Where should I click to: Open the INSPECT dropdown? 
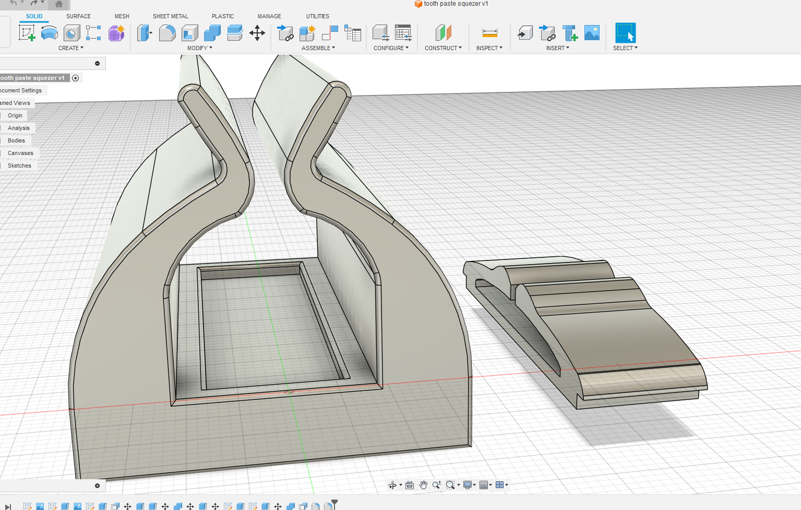point(489,48)
